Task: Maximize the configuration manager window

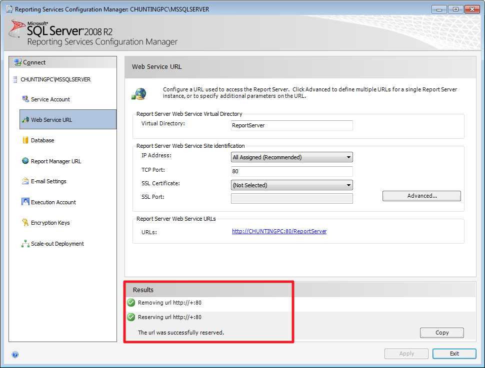Action: [x=455, y=9]
